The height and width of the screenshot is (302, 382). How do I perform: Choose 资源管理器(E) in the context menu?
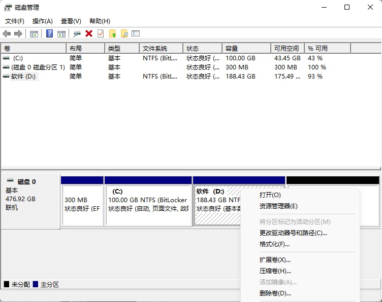pyautogui.click(x=278, y=206)
